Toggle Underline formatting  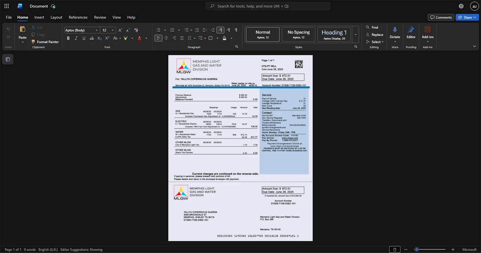[x=84, y=38]
